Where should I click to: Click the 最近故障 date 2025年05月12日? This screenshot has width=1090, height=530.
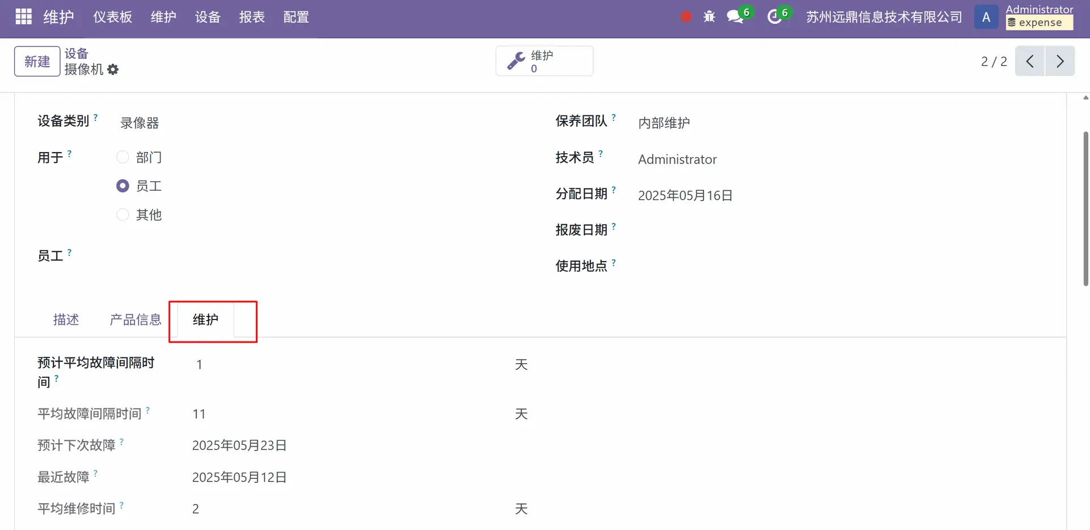point(239,477)
